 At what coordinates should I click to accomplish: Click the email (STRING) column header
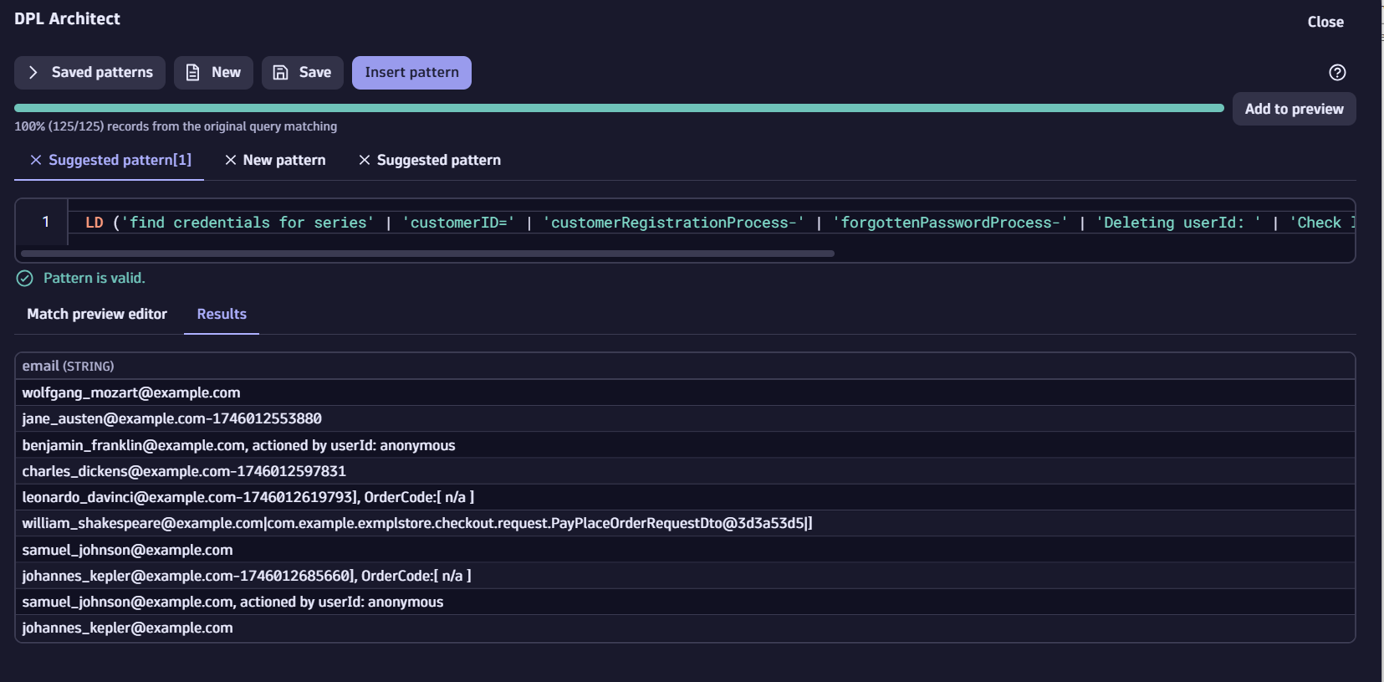(68, 366)
